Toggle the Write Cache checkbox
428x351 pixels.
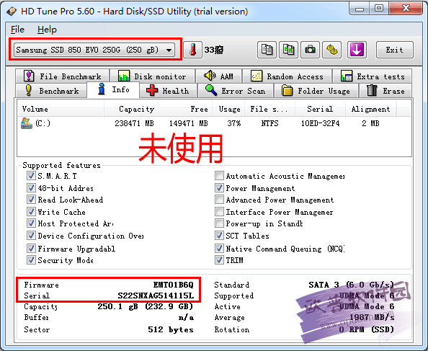pos(31,211)
